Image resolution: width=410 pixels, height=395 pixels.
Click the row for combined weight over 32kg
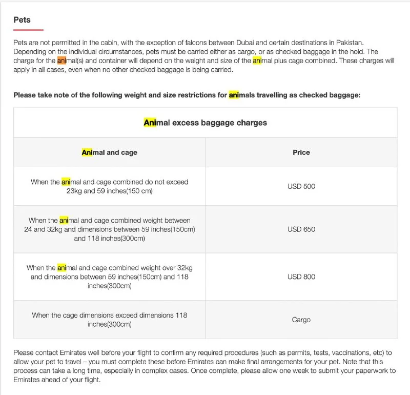coord(109,276)
